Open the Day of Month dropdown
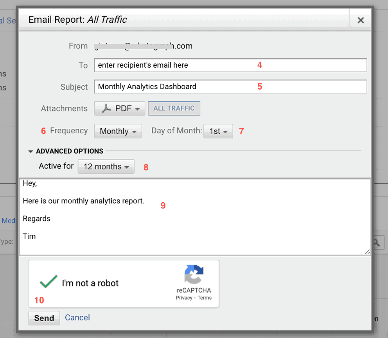The height and width of the screenshot is (338, 388). 218,131
